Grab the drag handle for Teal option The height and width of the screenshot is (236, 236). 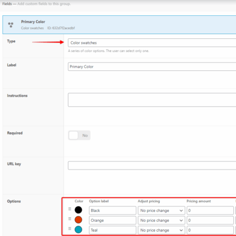pyautogui.click(x=70, y=228)
